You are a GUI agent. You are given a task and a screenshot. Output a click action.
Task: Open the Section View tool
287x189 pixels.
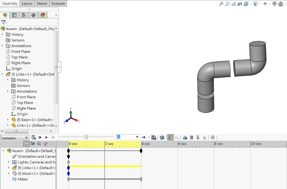coord(240,4)
